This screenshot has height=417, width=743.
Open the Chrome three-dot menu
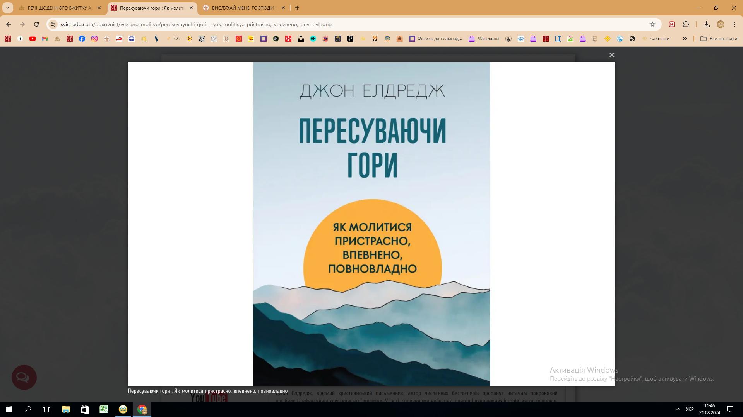pos(734,24)
